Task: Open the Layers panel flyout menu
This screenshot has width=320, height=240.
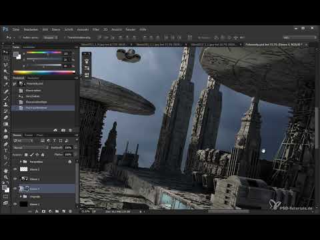Action: point(77,135)
